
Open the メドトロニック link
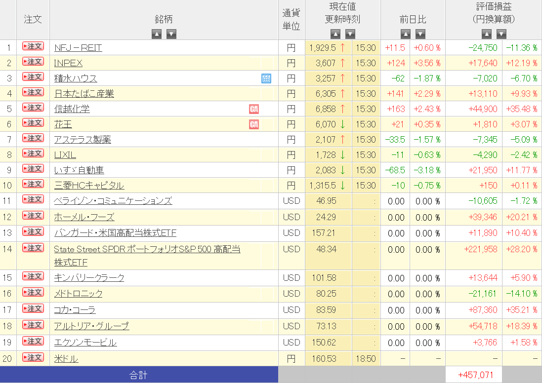[x=78, y=294]
